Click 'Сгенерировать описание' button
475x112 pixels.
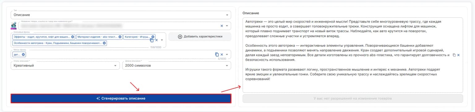tap(121, 98)
